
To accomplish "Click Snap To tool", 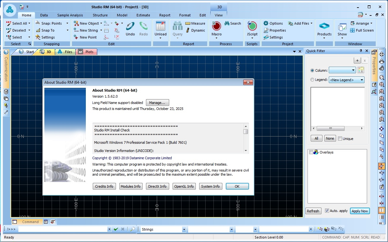I will tap(45, 30).
